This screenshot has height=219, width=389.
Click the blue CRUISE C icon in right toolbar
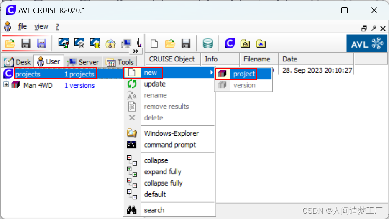pyautogui.click(x=230, y=43)
